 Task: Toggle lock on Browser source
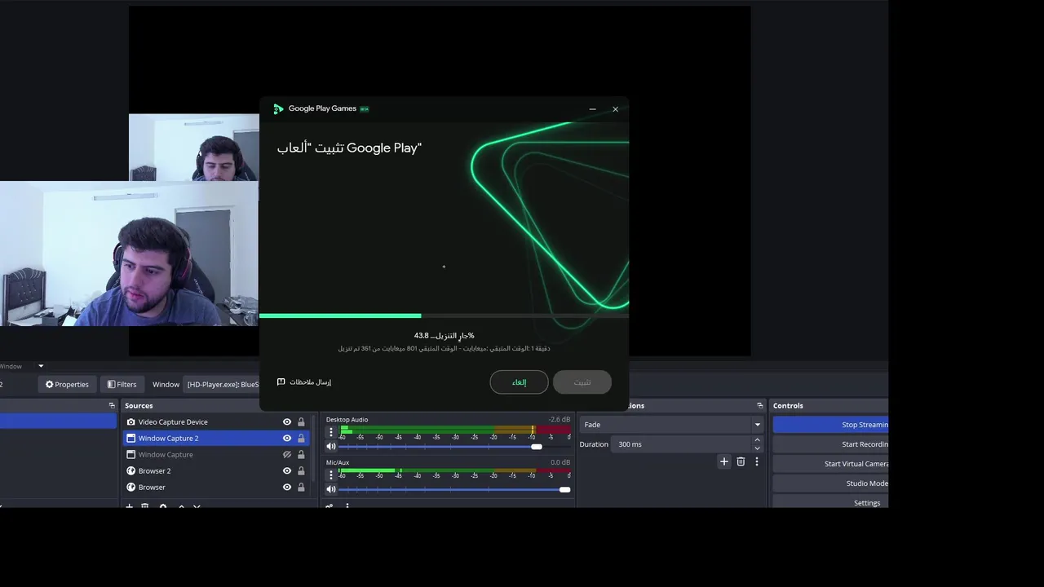pos(301,487)
